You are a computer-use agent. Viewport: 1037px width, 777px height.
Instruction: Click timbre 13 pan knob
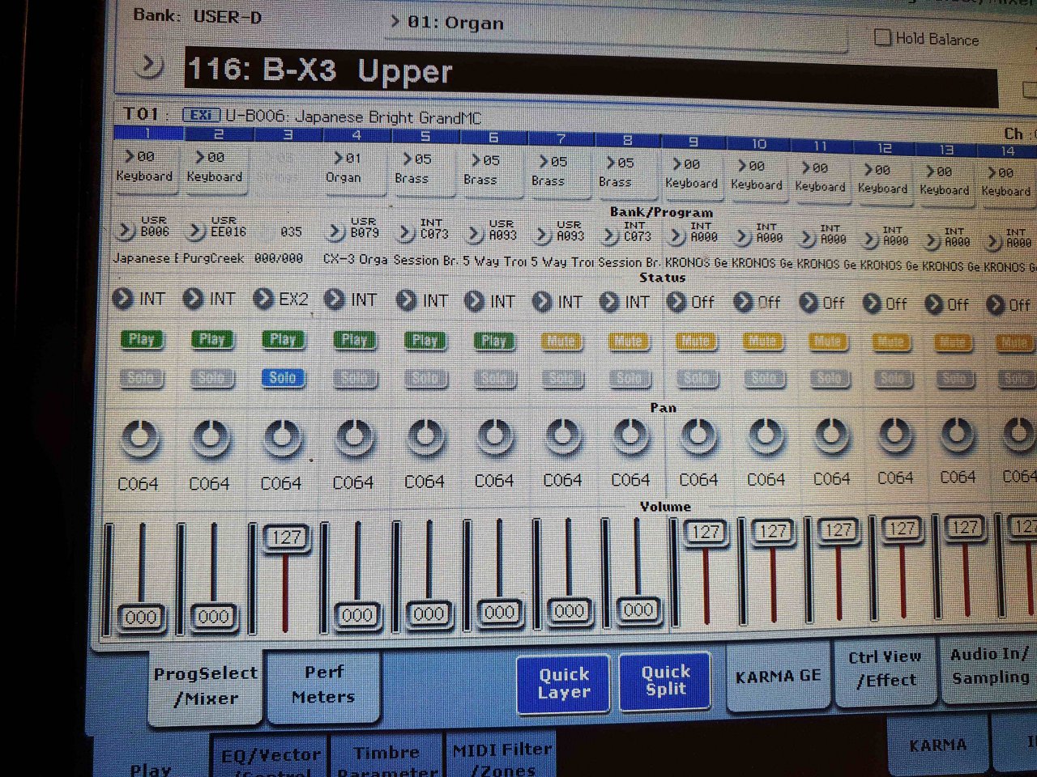957,436
